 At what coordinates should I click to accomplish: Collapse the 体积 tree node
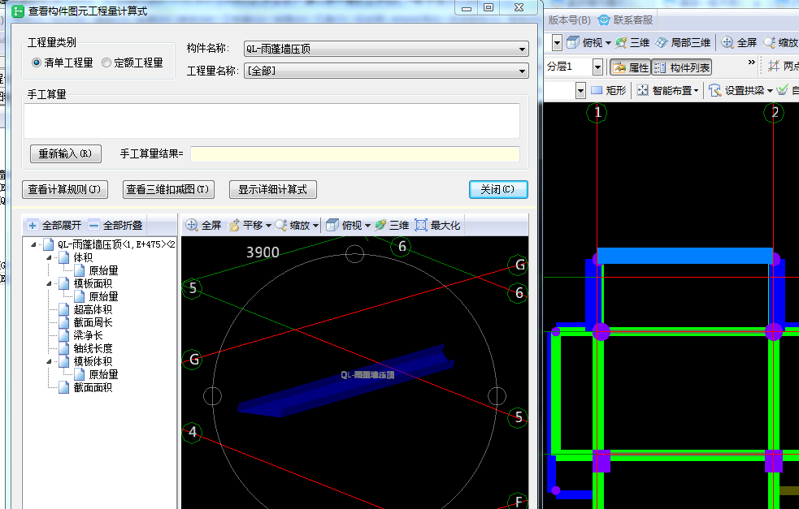coord(49,257)
